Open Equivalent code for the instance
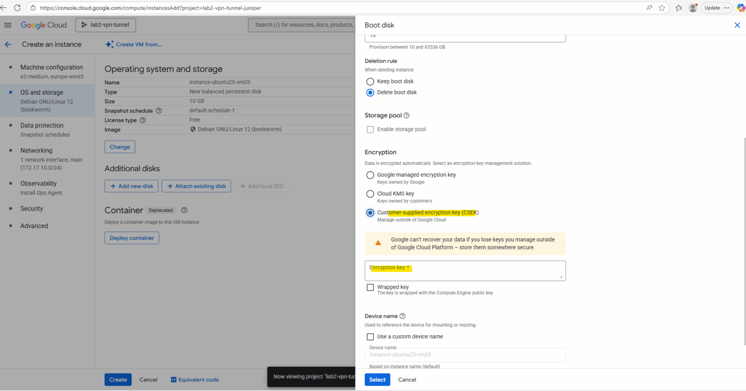The height and width of the screenshot is (391, 746). pos(195,379)
